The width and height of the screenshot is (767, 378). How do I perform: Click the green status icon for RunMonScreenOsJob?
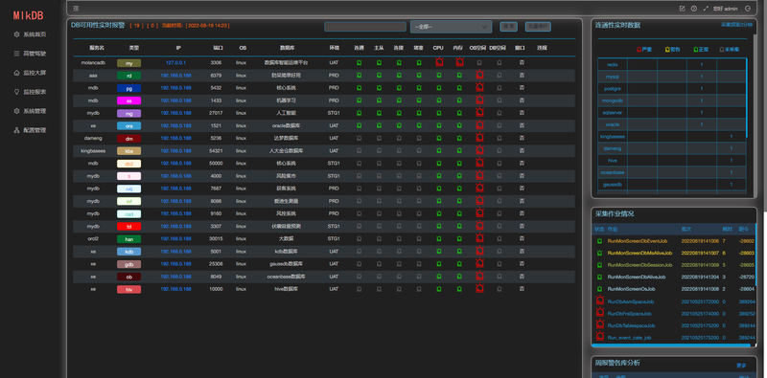599,289
